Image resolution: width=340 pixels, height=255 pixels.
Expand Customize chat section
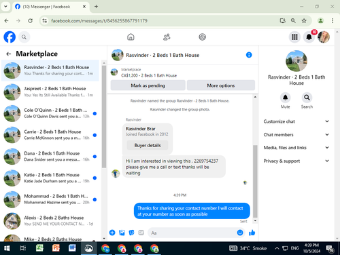[296, 121]
